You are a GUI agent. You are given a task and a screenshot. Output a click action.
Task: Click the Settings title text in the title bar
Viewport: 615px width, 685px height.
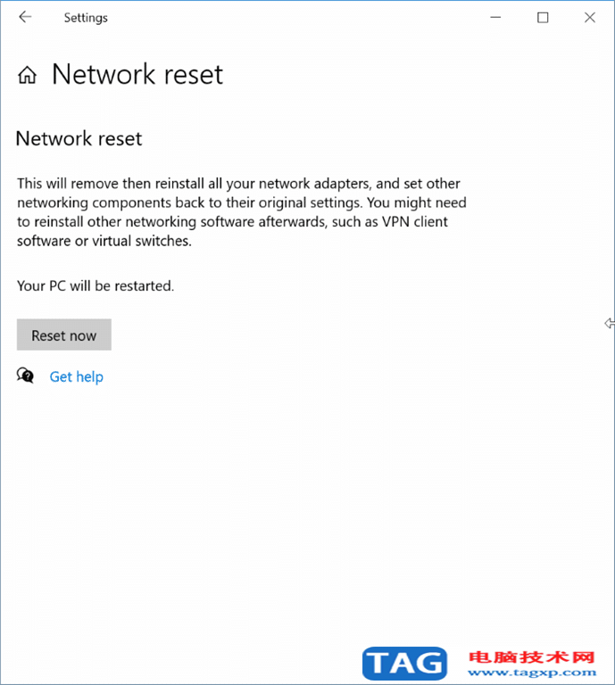[86, 18]
